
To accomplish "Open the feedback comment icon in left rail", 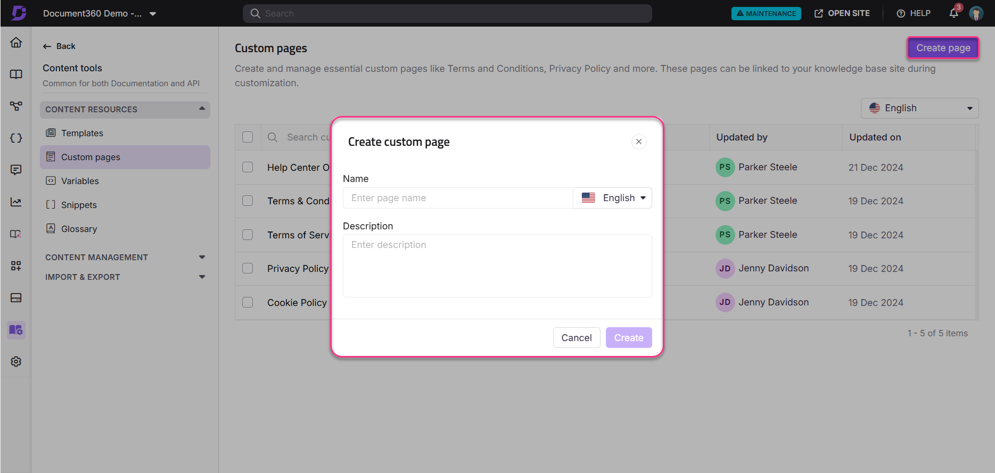I will pos(16,170).
